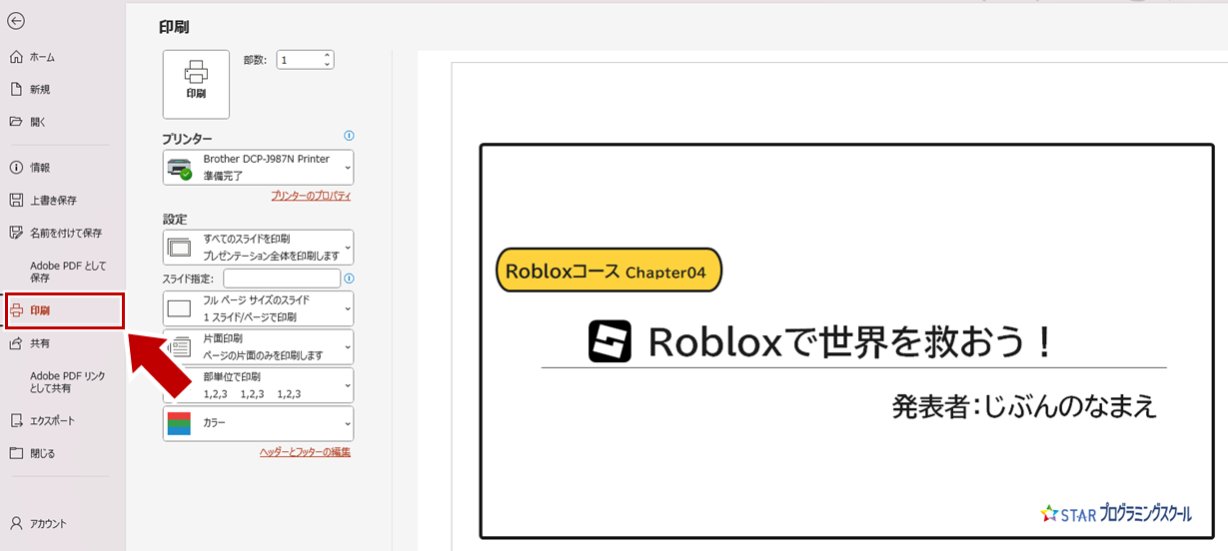Click the スライド指定 input field
Viewport: 1228px width, 551px height.
[282, 278]
